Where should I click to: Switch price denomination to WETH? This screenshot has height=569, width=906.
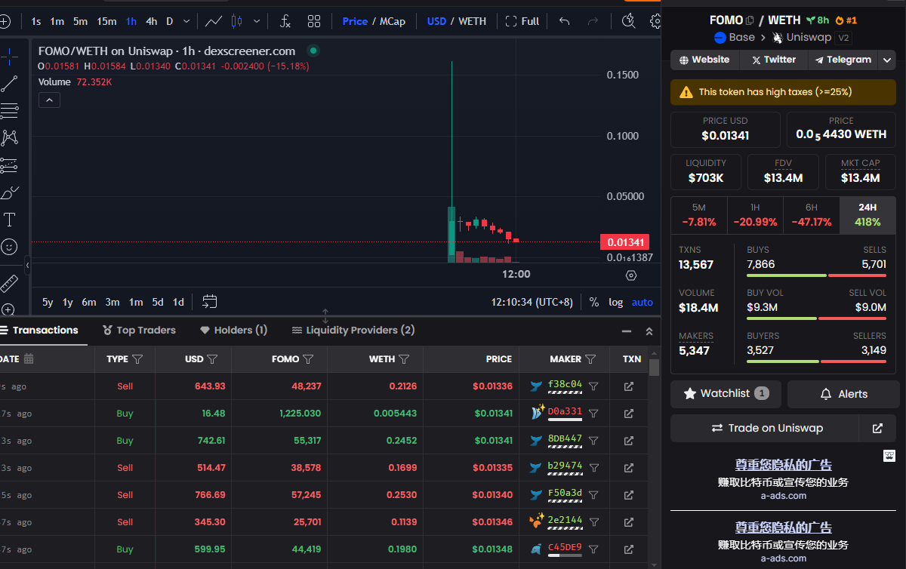coord(473,21)
